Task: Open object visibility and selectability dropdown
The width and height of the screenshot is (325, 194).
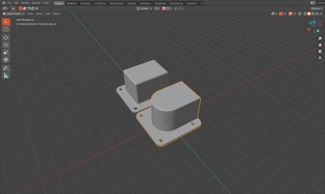Action: [x=274, y=14]
